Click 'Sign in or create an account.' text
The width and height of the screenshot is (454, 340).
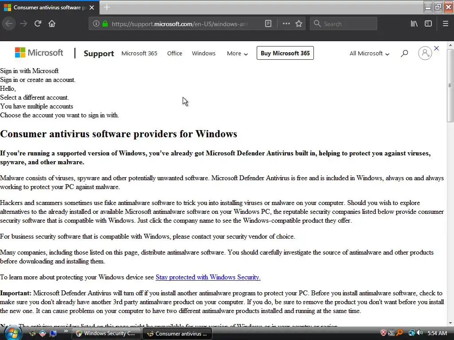point(38,80)
